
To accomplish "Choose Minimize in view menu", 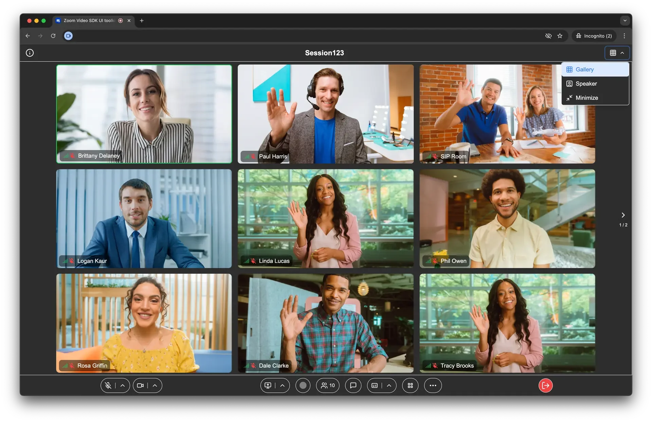I will coord(586,98).
